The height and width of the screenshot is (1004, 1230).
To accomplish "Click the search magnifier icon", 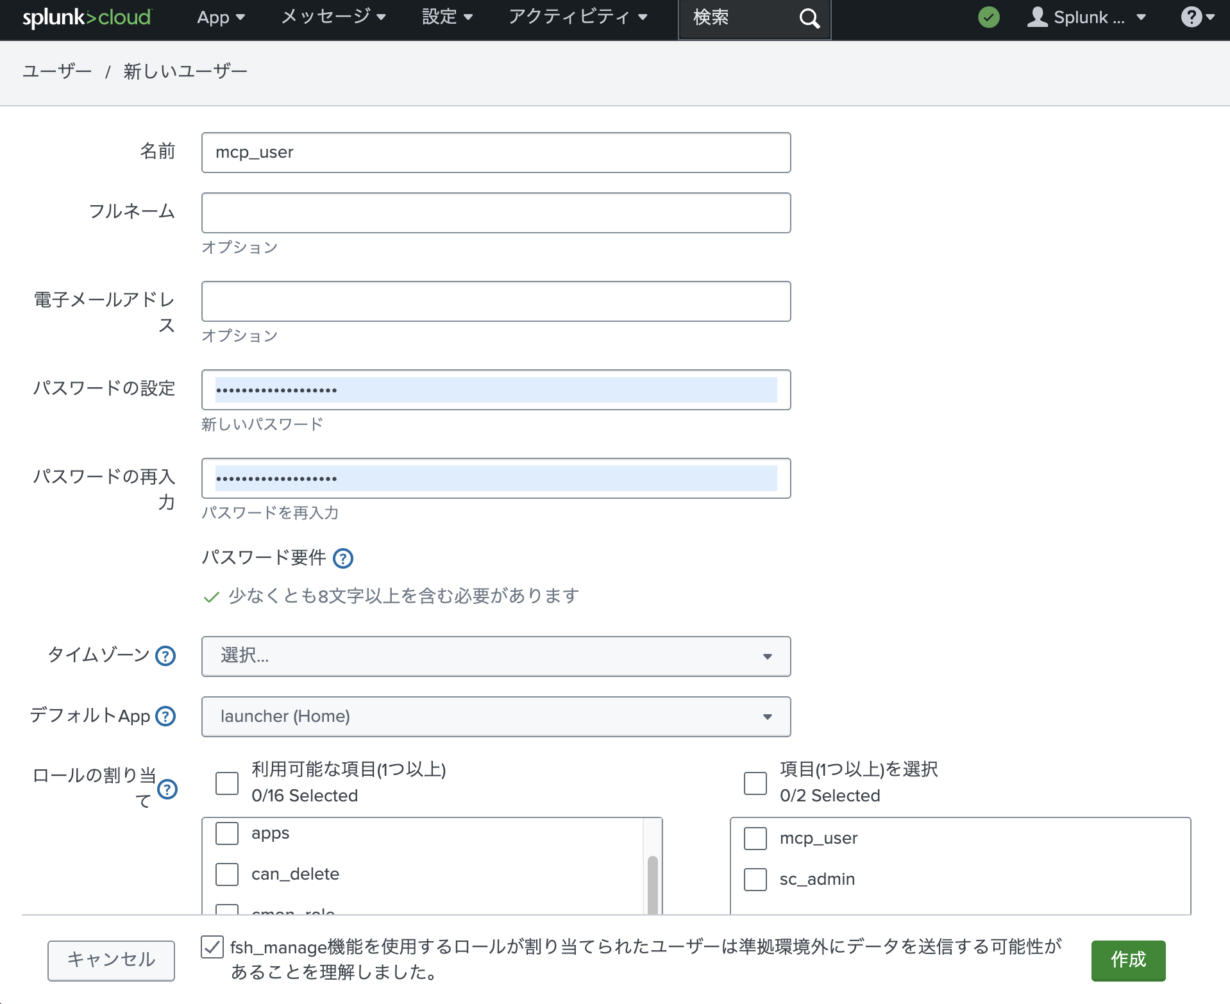I will point(809,18).
